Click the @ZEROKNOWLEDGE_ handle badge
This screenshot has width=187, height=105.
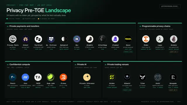pos(170,6)
